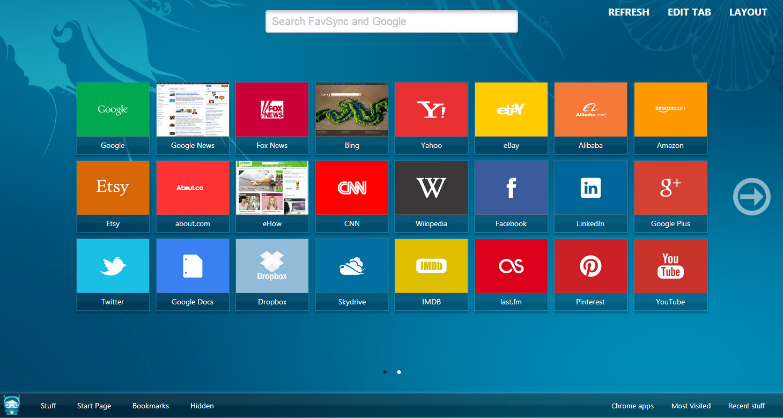
Task: Click the Dropbox box icon tile
Action: tap(272, 266)
